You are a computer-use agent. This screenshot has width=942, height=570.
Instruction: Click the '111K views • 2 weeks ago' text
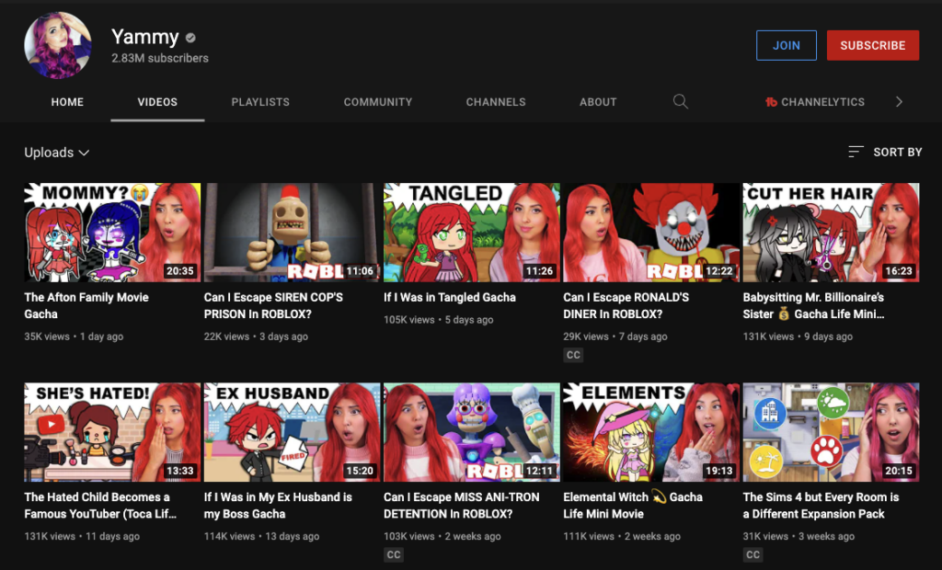point(622,536)
